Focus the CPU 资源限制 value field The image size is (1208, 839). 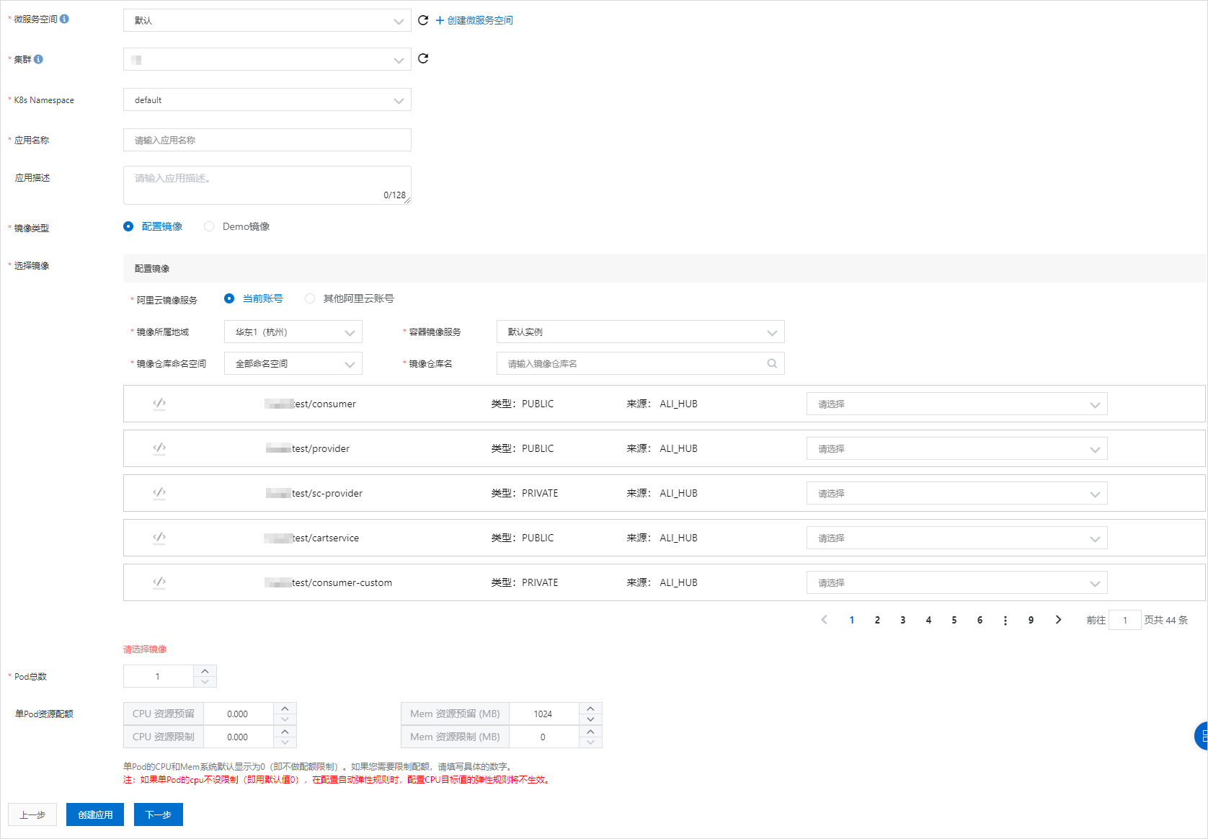(239, 737)
